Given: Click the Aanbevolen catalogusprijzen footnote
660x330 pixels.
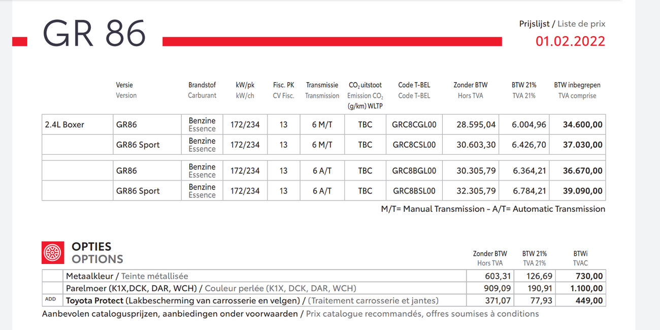Looking at the screenshot, I should coord(290,314).
